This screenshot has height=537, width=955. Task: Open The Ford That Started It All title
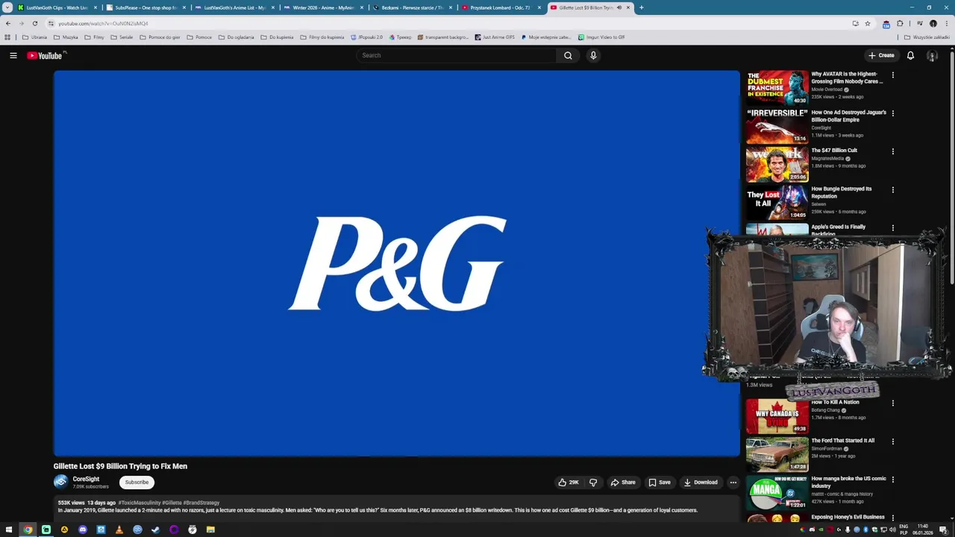coord(842,441)
